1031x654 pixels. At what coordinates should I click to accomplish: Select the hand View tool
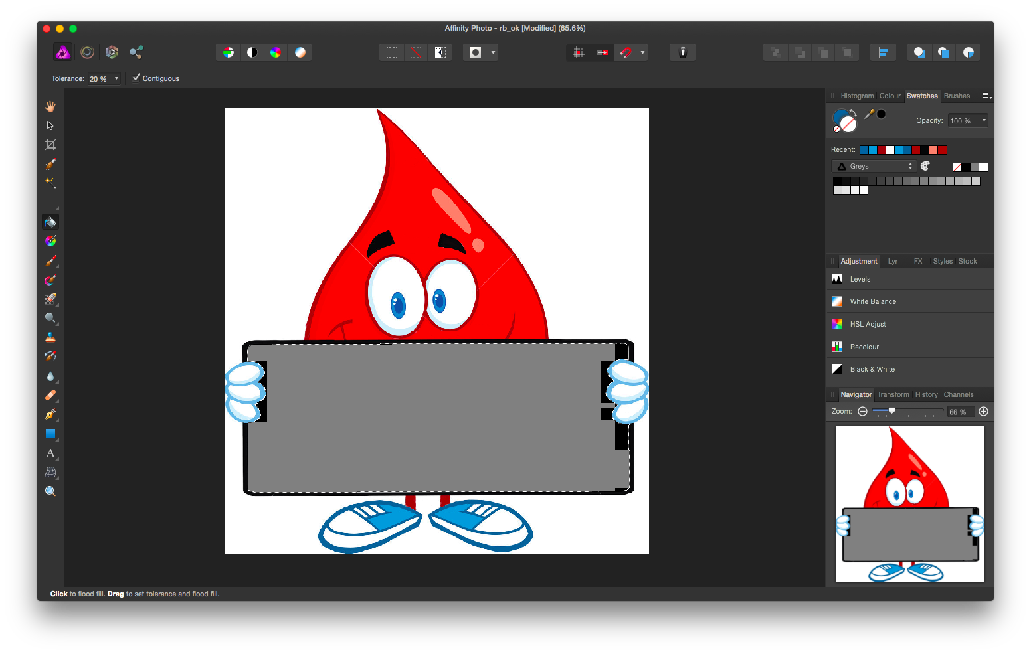(50, 106)
